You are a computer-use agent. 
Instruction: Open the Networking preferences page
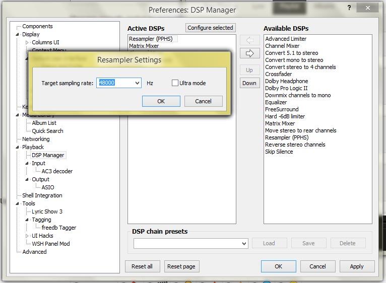click(x=36, y=139)
